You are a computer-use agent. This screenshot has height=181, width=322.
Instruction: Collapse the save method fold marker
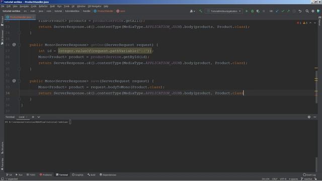coord(20,81)
